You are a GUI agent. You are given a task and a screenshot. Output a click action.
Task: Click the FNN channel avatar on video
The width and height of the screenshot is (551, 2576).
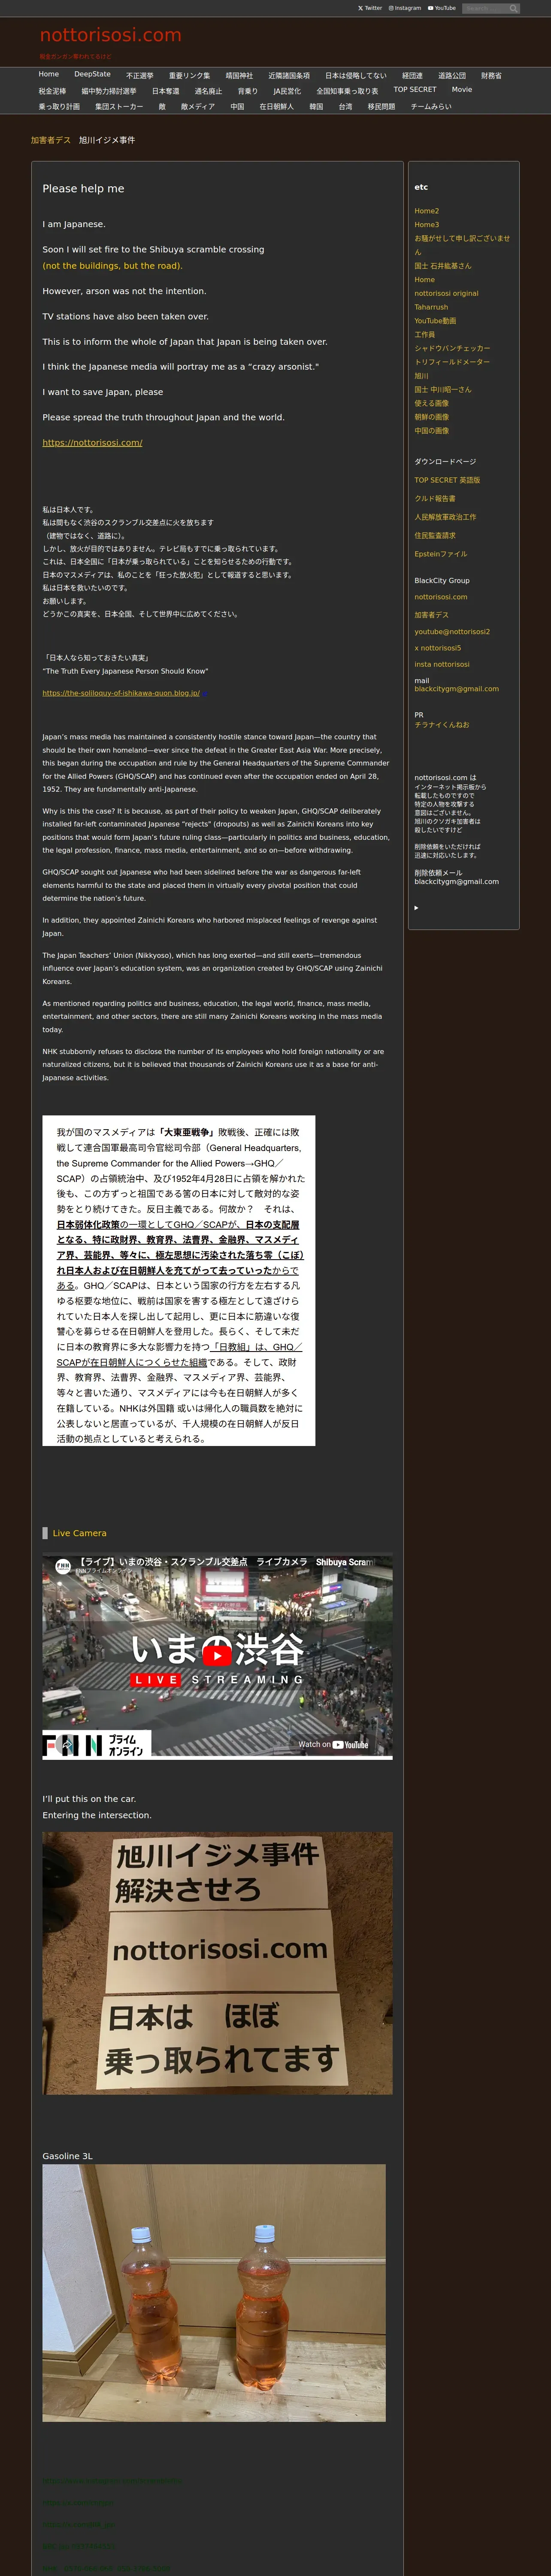pos(63,1566)
